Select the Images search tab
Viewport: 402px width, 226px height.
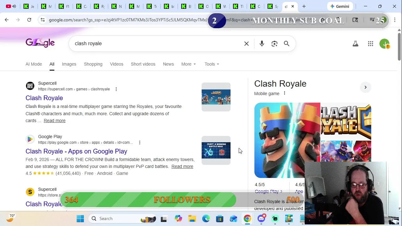(x=69, y=64)
